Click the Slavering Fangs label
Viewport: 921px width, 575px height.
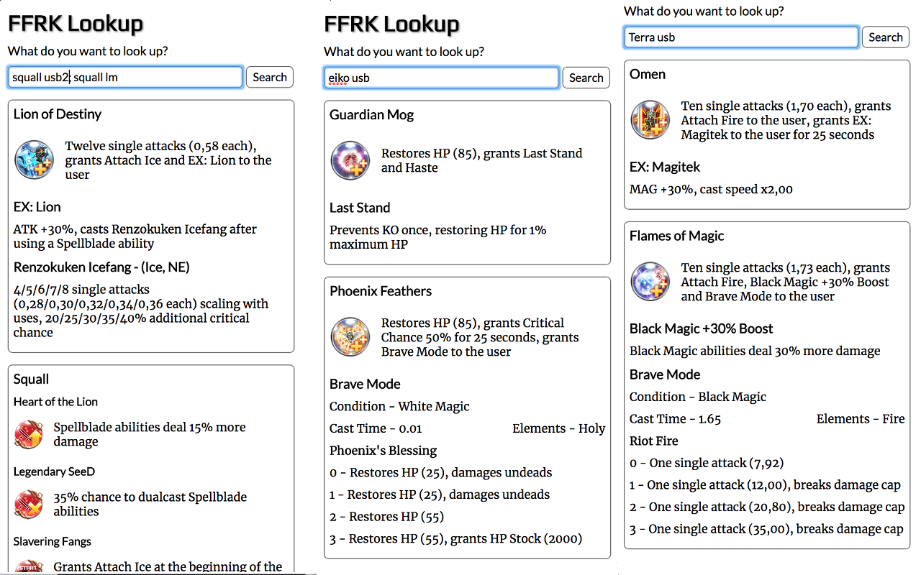click(x=53, y=541)
